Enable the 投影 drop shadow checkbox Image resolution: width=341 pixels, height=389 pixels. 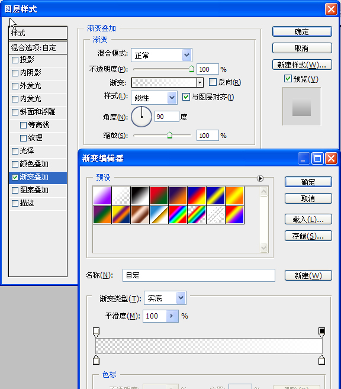[15, 60]
